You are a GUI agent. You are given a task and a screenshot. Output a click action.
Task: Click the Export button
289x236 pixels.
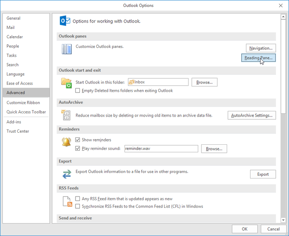point(263,174)
